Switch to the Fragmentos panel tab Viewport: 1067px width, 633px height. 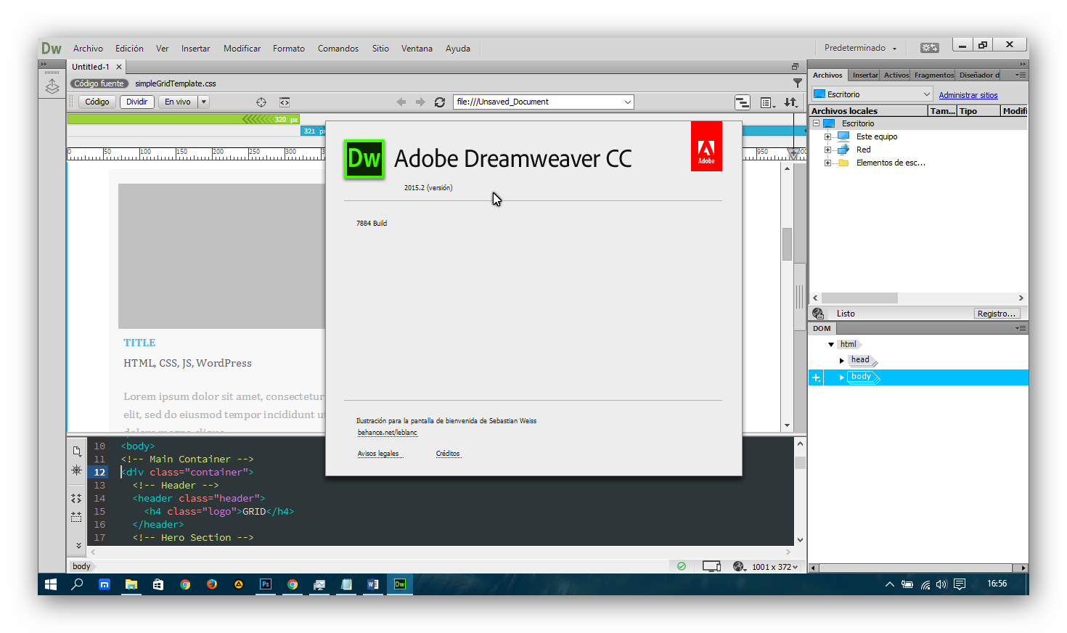click(933, 75)
